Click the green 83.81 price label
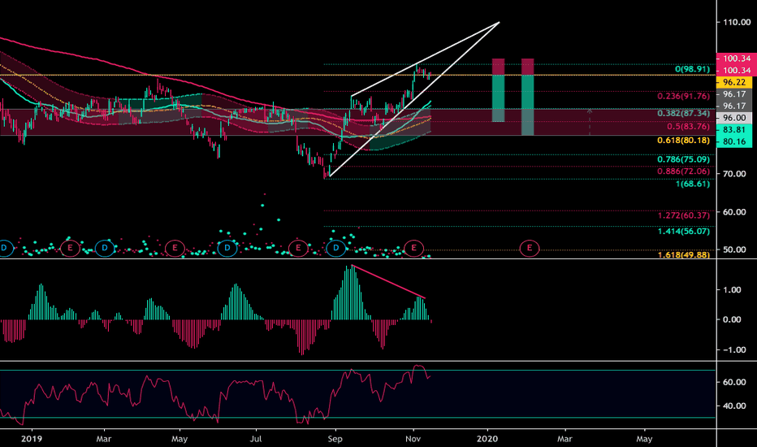Image resolution: width=757 pixels, height=447 pixels. [733, 129]
